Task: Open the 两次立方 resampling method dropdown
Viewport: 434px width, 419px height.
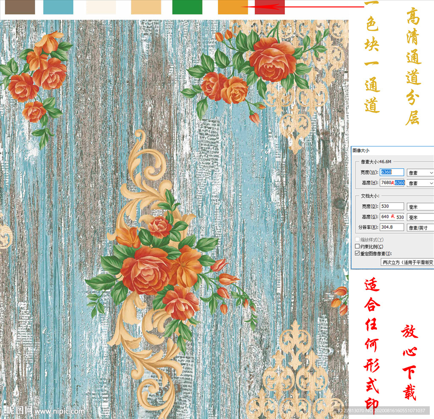Action: coord(407,262)
